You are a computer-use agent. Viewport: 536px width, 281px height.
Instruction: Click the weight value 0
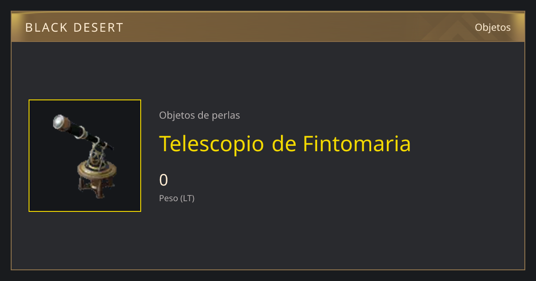click(163, 180)
